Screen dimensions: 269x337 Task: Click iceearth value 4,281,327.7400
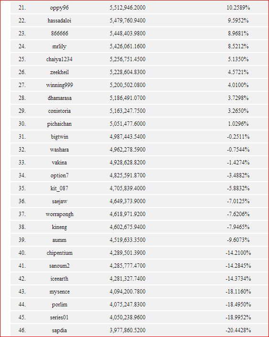pos(128,279)
